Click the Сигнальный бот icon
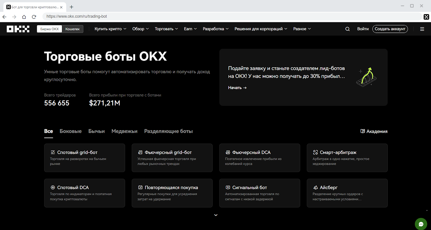The image size is (431, 230). click(228, 187)
